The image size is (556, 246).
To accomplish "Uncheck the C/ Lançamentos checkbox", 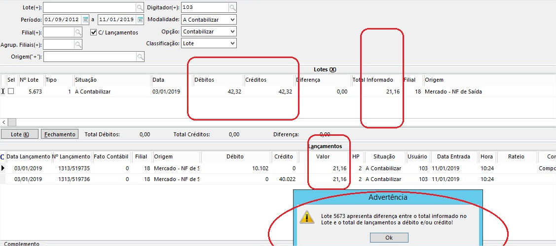I will coord(94,32).
